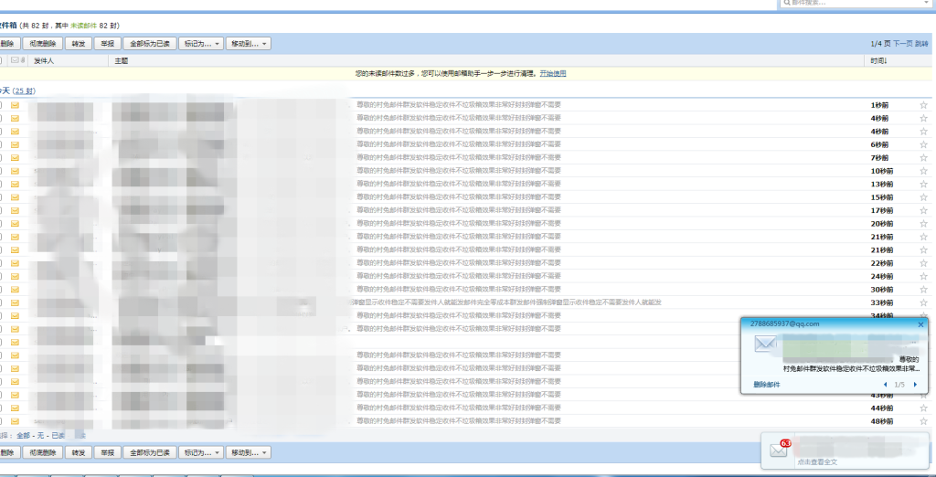Screen dimensions: 936x477
Task: Check the box for the email received 7秒前
Action: coord(1,158)
